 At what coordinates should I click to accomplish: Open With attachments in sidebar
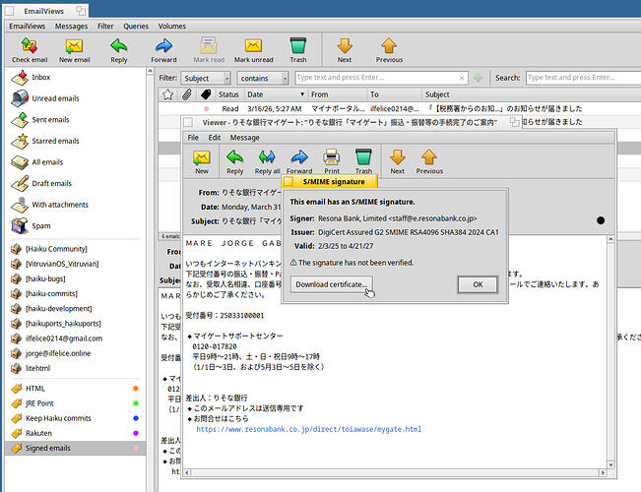[76, 205]
